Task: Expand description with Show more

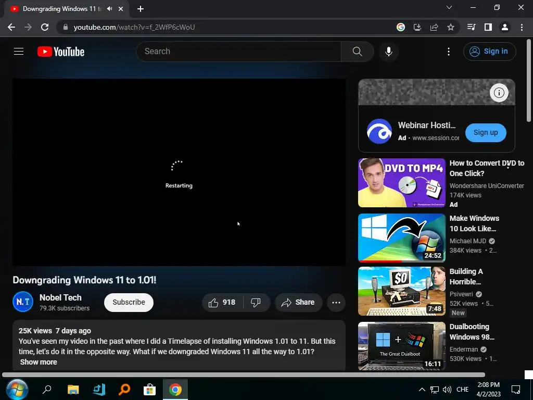Action: point(39,362)
